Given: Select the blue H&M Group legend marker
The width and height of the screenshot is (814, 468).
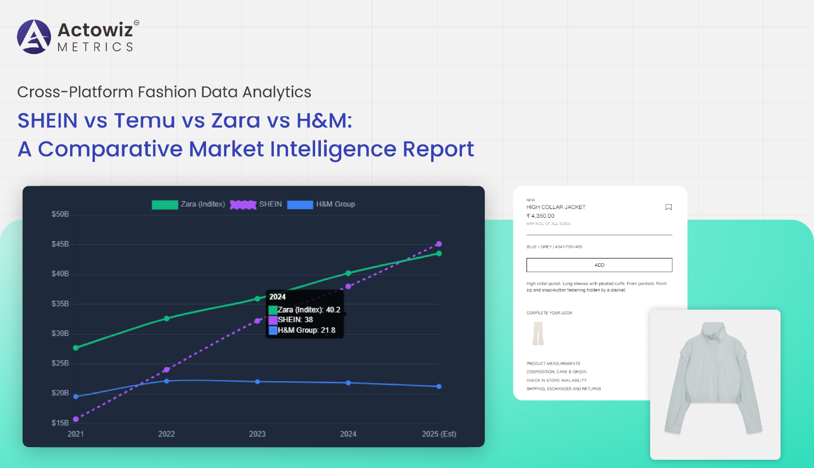Looking at the screenshot, I should pyautogui.click(x=301, y=204).
